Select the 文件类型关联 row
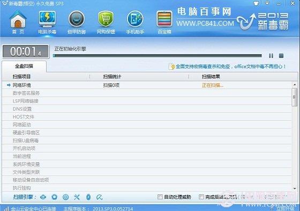This screenshot has width=300, height=211. [147, 172]
